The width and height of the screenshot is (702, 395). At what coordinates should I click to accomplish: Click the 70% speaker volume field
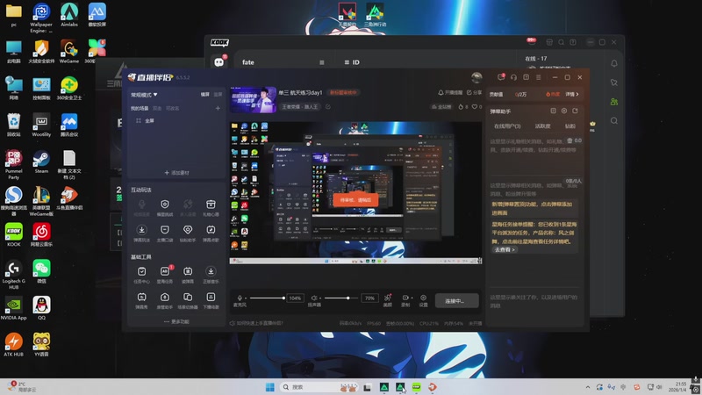369,298
